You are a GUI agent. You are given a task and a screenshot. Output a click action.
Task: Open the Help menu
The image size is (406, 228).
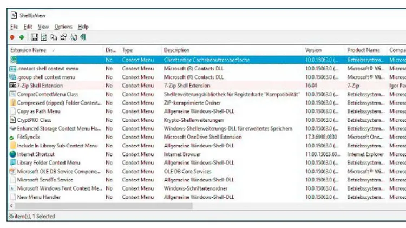click(x=83, y=27)
